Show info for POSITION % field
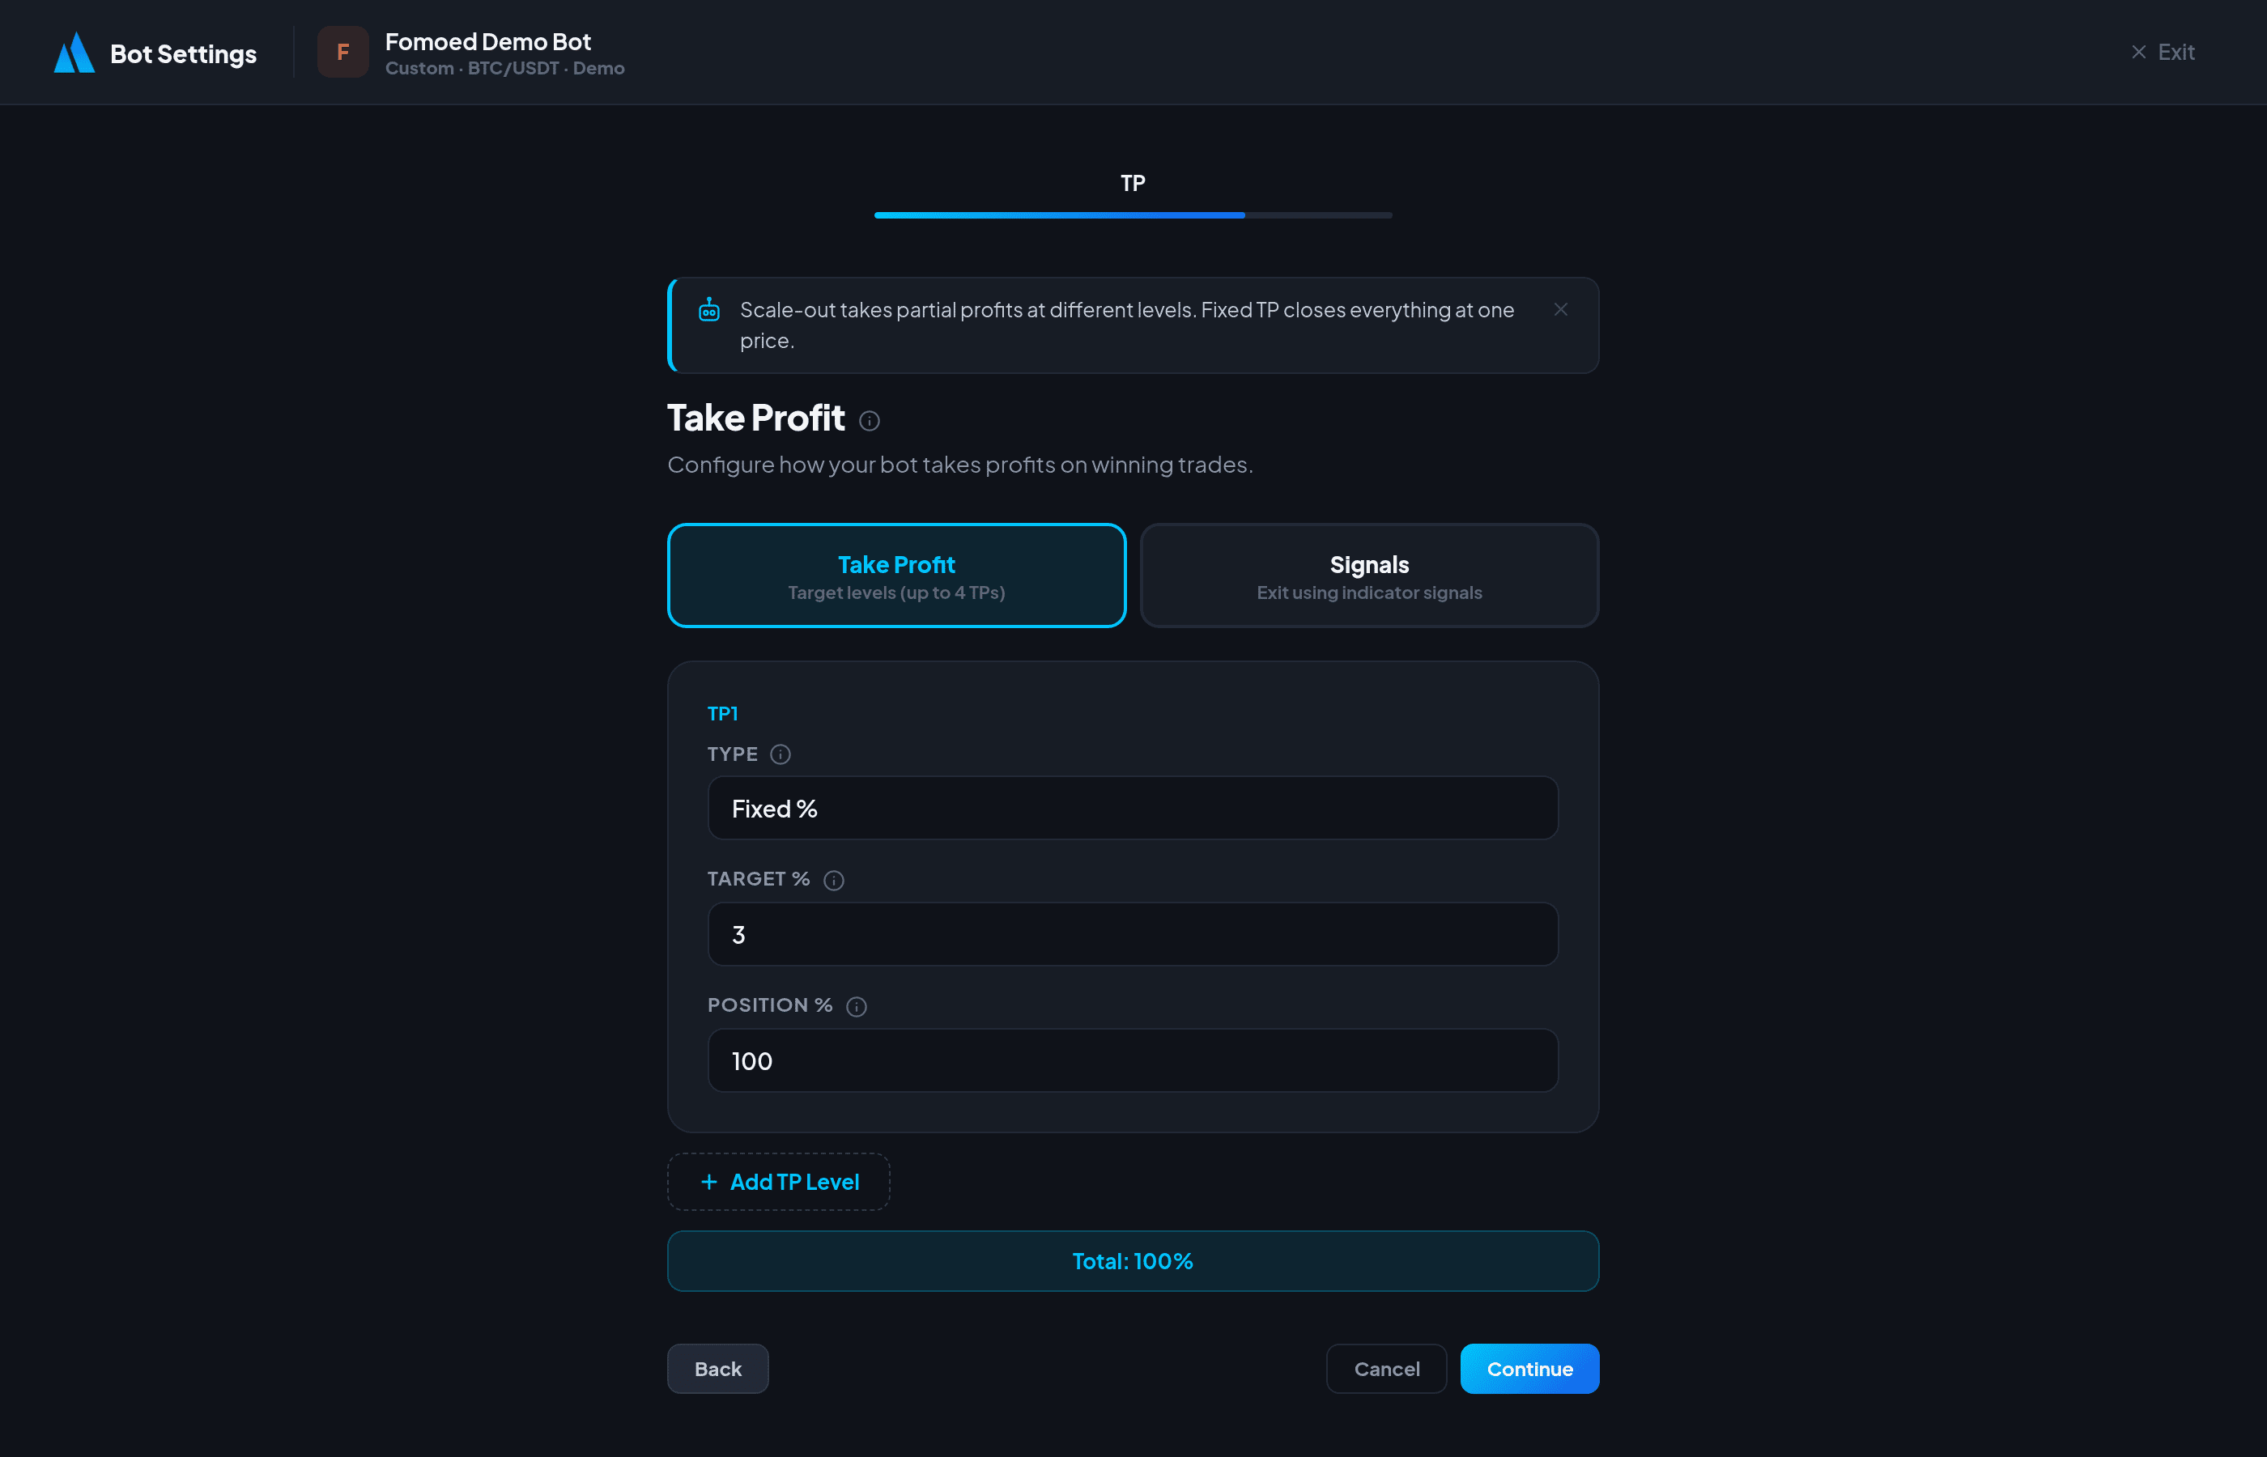2267x1457 pixels. tap(855, 1005)
